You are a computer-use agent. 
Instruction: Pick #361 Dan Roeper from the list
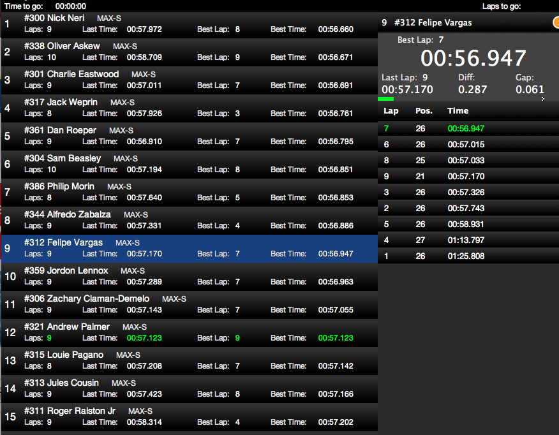[189, 136]
